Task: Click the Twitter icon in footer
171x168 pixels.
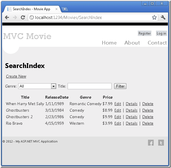Action: pos(161,143)
